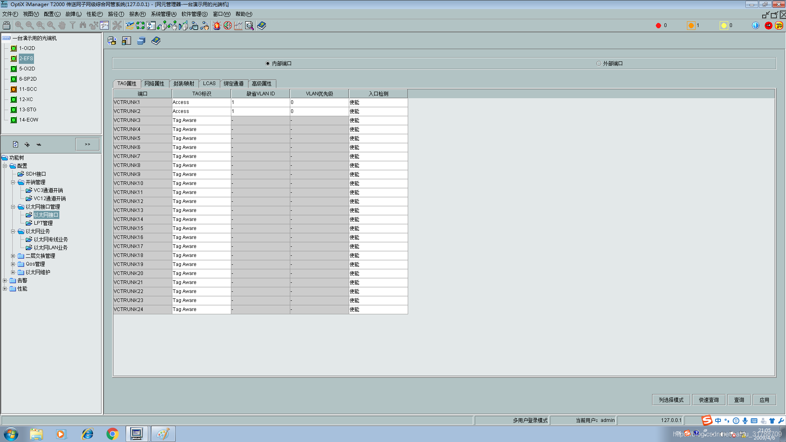The width and height of the screenshot is (786, 442).
Task: Click the orange major alarm indicator
Action: [691, 25]
